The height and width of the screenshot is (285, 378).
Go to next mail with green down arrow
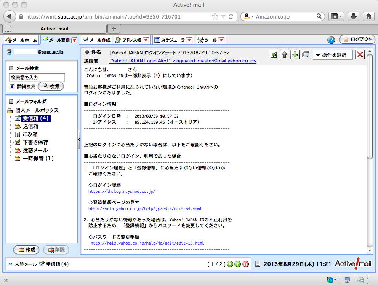pyautogui.click(x=295, y=54)
